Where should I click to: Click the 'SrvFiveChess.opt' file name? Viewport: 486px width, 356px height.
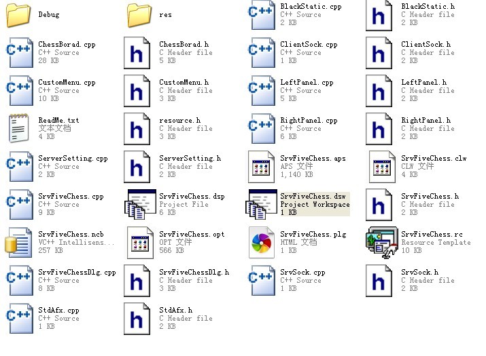click(192, 235)
